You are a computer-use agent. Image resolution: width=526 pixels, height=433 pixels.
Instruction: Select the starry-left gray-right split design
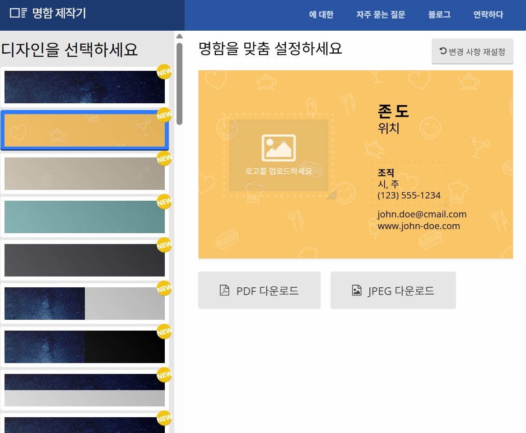click(x=84, y=303)
